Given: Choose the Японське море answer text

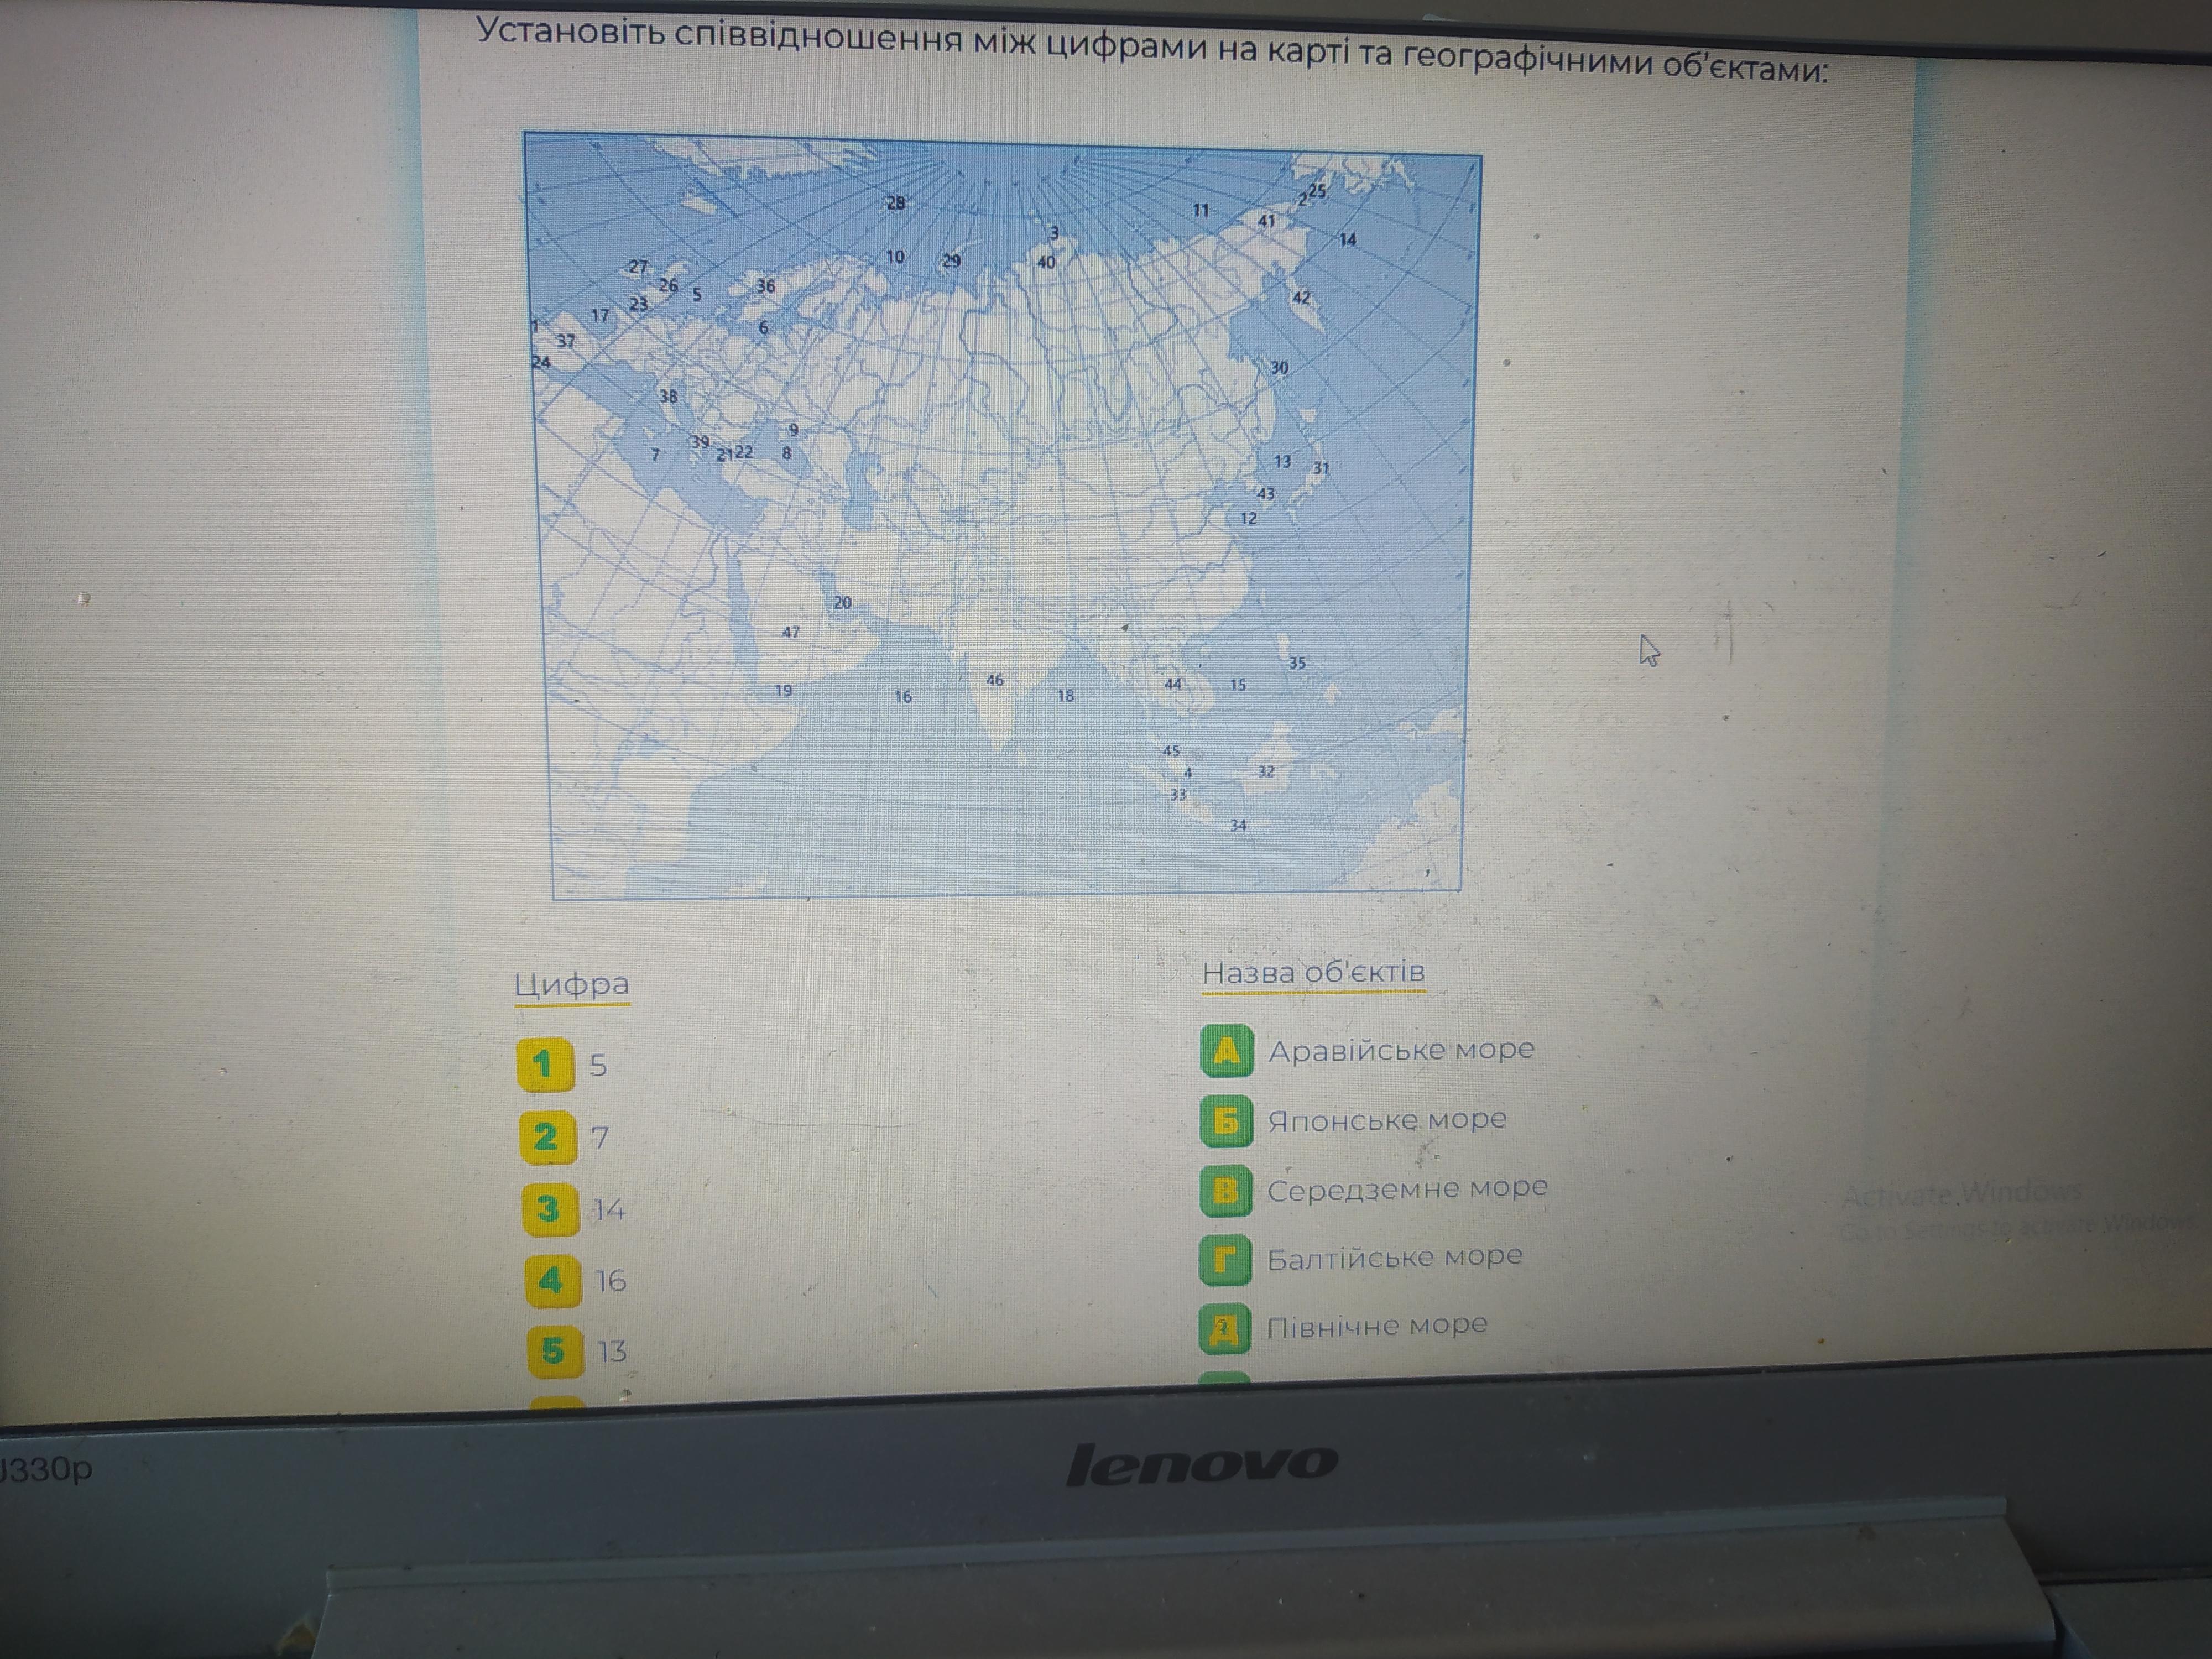Looking at the screenshot, I should (x=1387, y=1120).
